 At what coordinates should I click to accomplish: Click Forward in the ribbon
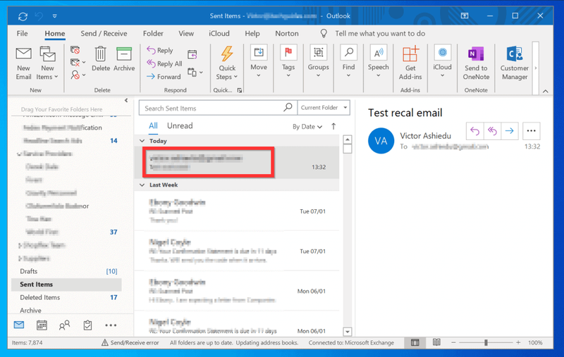click(164, 77)
